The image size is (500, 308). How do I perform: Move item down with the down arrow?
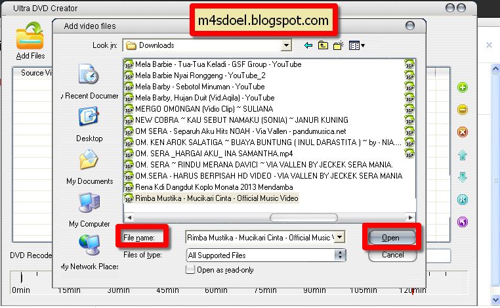[463, 177]
